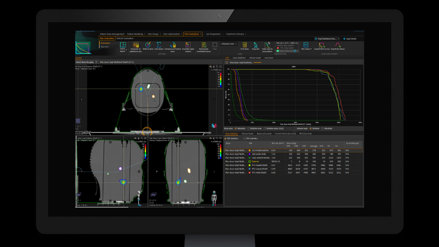Click the Approval button
Viewport: 439px width, 247px height.
[x=105, y=46]
